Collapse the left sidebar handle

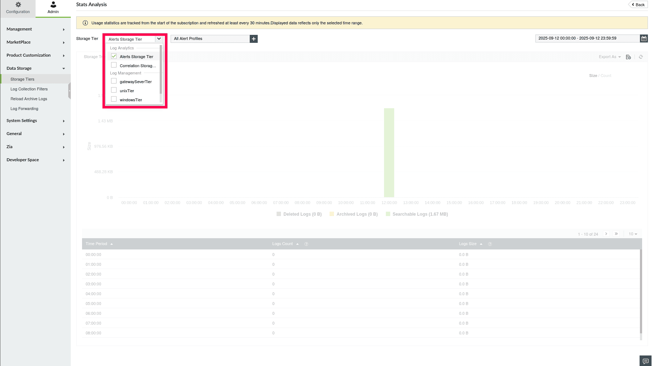tap(69, 91)
